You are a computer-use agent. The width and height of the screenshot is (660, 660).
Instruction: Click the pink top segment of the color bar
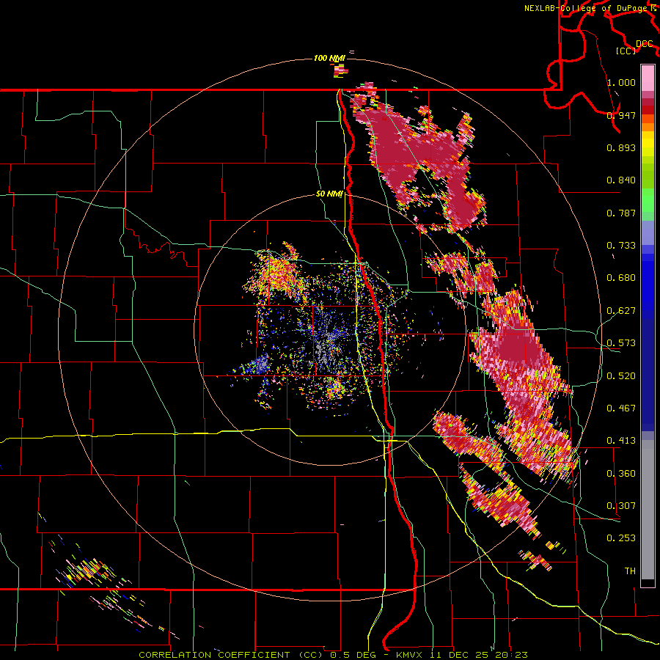coord(648,78)
